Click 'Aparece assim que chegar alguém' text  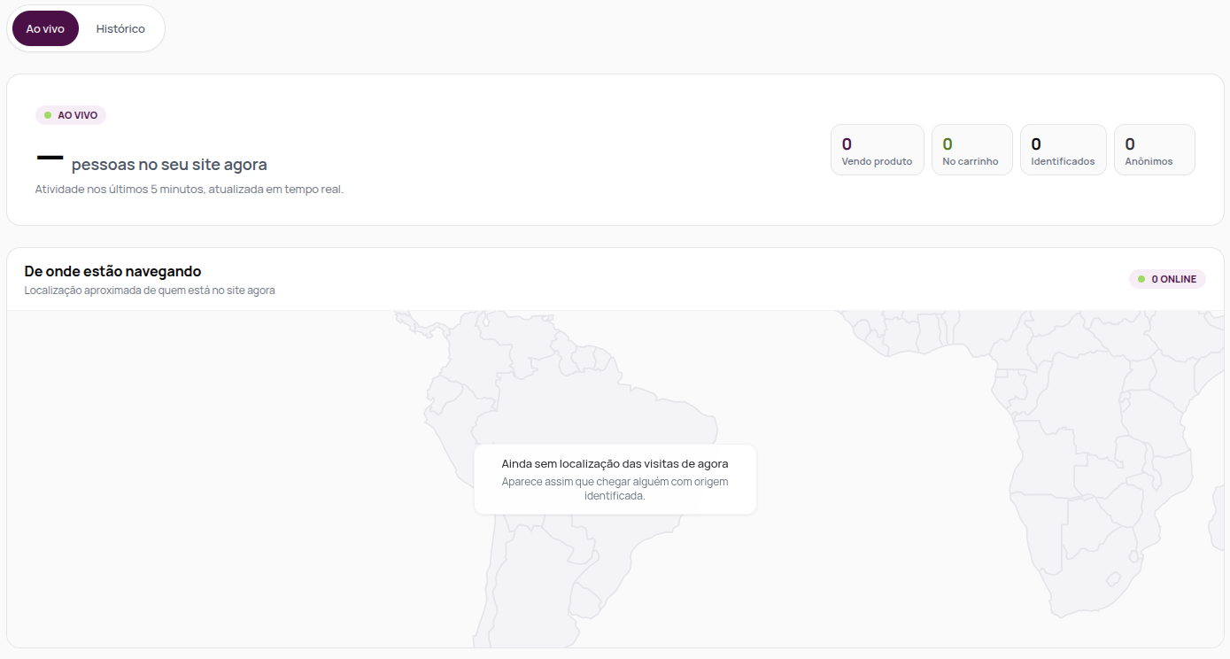pyautogui.click(x=615, y=489)
